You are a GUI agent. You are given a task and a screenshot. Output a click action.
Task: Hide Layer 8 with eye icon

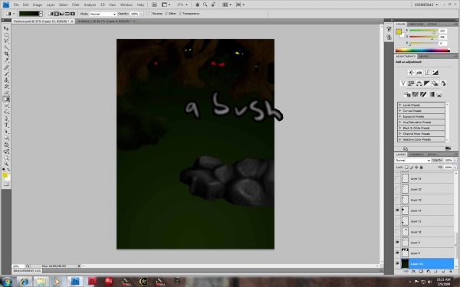point(397,253)
